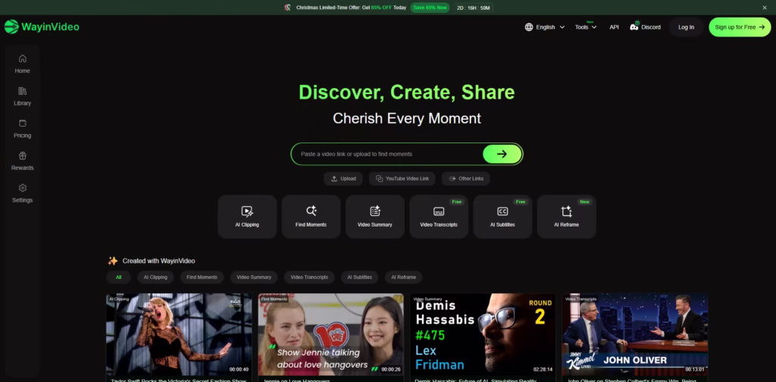Viewport: 776px width, 382px height.
Task: Click the Save 65% Now banner button
Action: pyautogui.click(x=430, y=8)
